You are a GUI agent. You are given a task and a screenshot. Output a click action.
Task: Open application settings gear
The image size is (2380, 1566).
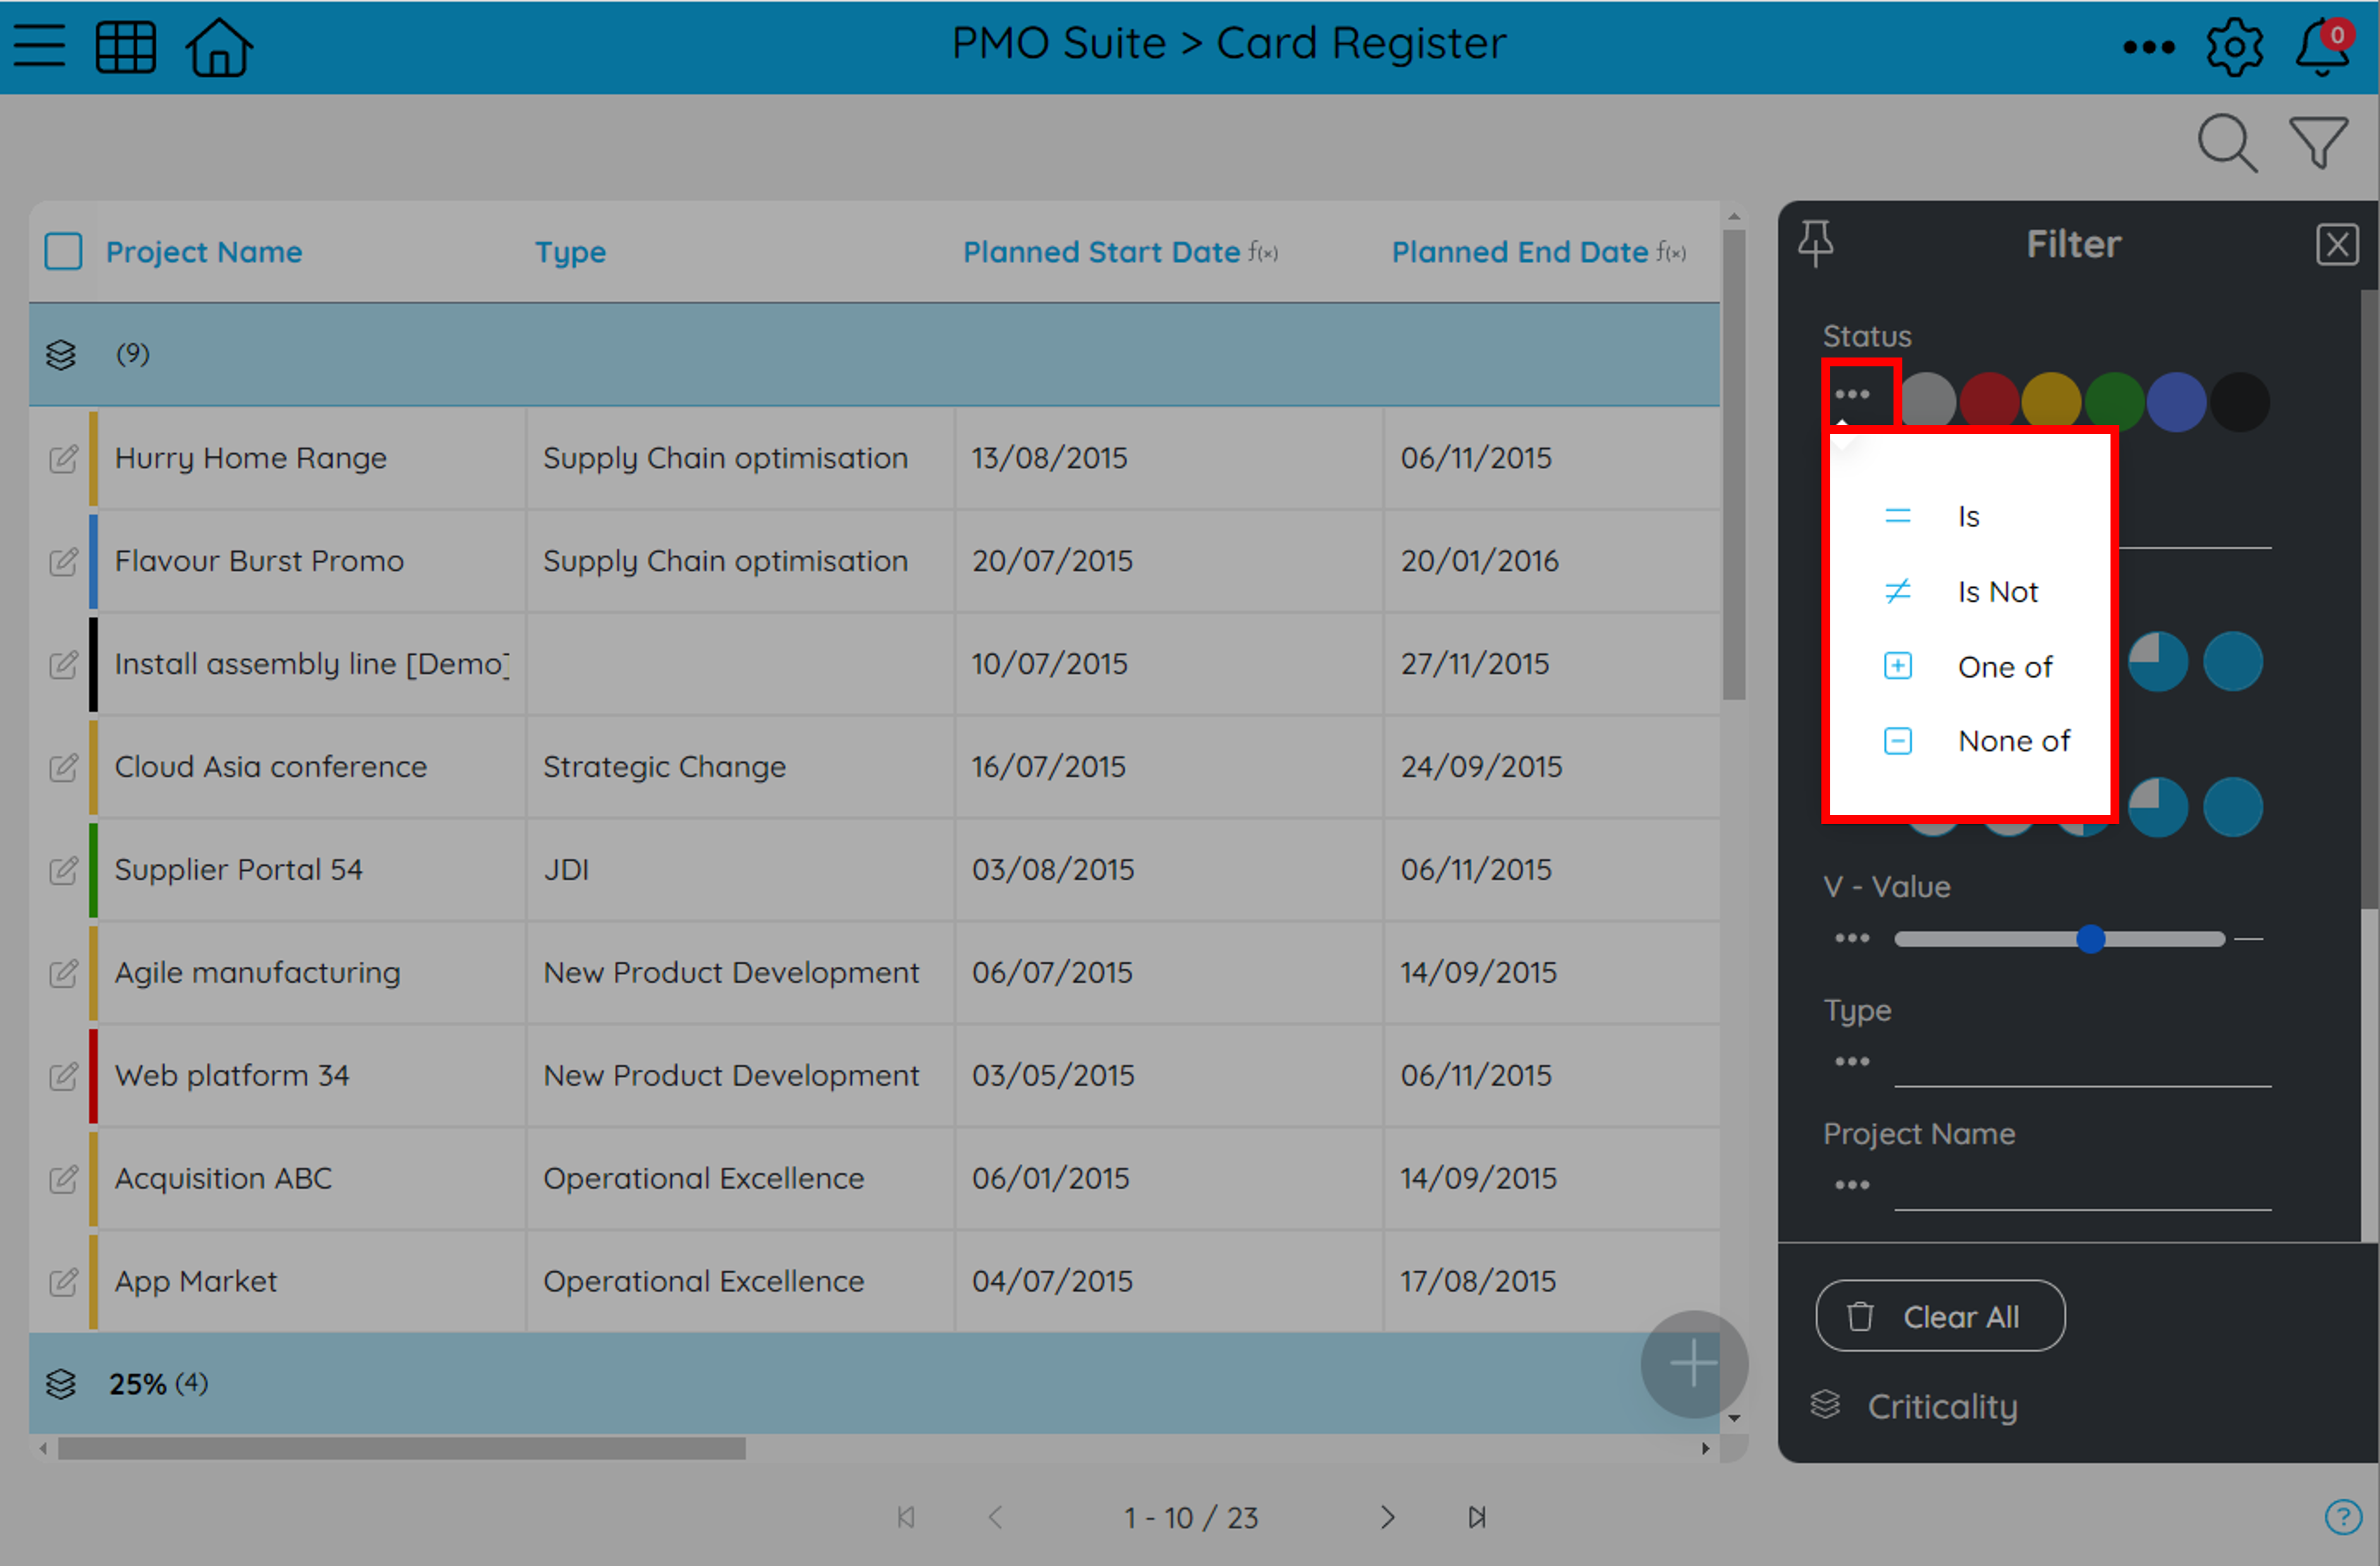(2234, 45)
